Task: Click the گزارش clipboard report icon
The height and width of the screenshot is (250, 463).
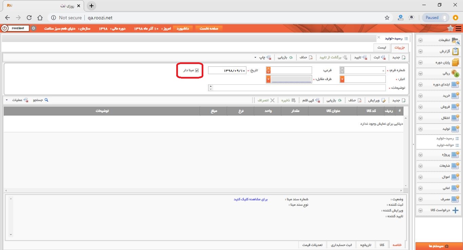Action: click(x=456, y=51)
